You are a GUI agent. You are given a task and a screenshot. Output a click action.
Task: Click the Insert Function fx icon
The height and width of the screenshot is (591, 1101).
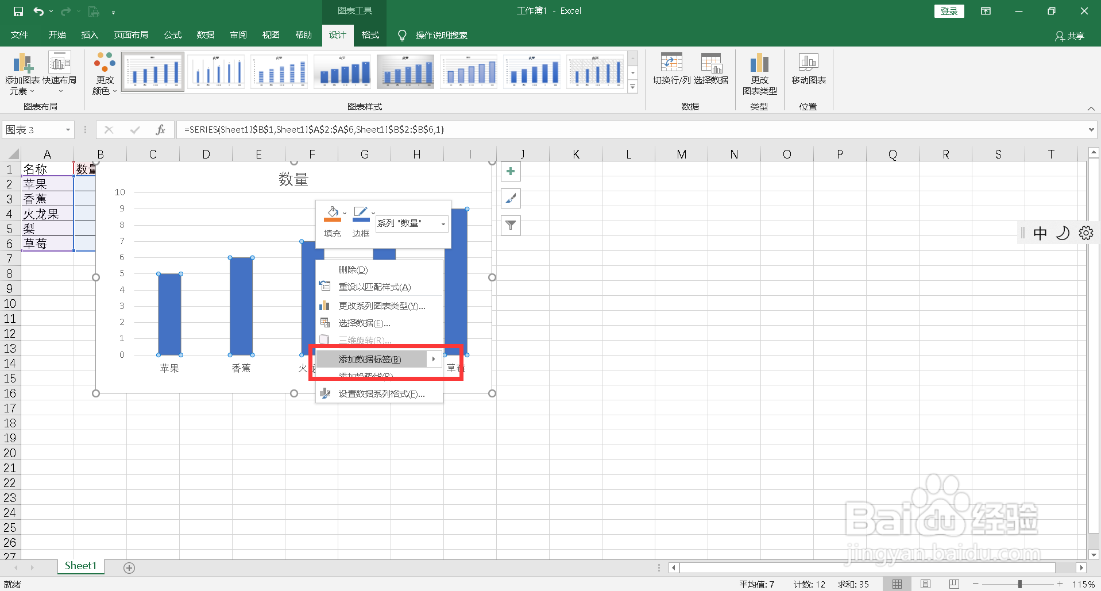tap(160, 130)
